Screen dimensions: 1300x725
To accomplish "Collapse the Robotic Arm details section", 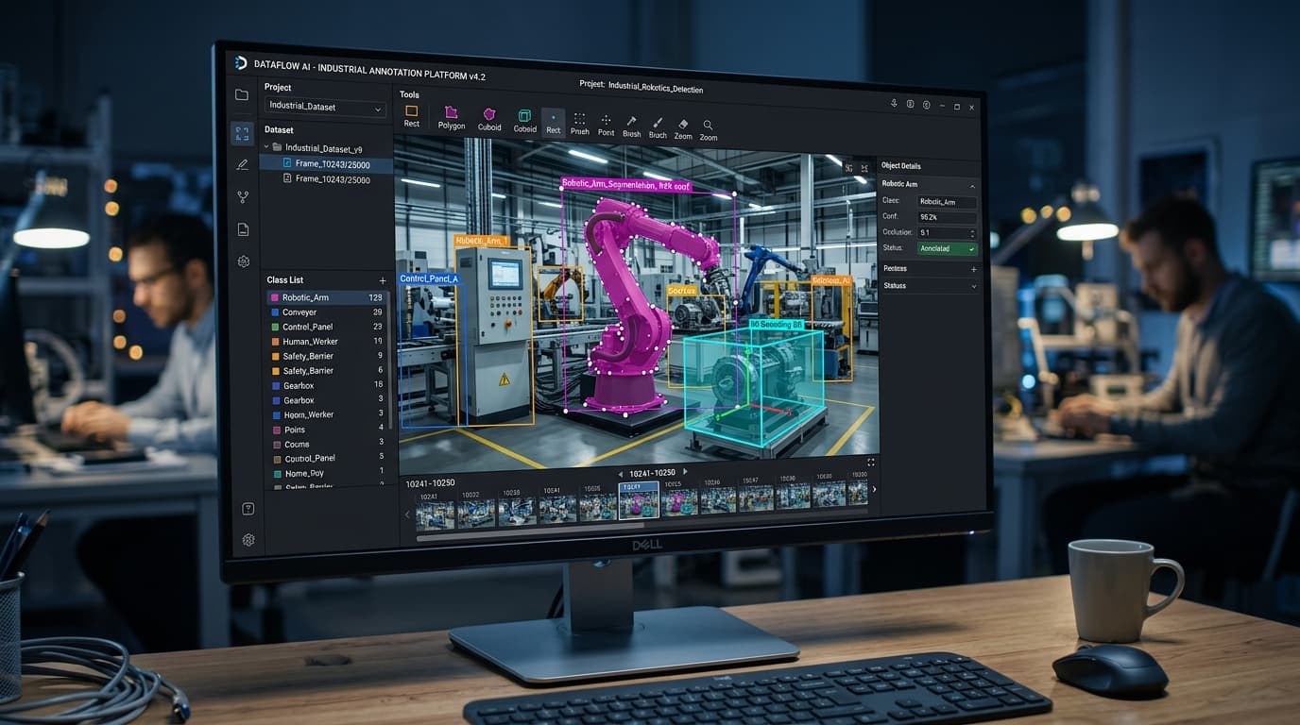I will click(x=972, y=186).
